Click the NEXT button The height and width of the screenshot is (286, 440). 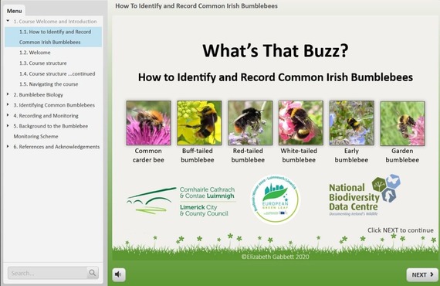pyautogui.click(x=422, y=274)
